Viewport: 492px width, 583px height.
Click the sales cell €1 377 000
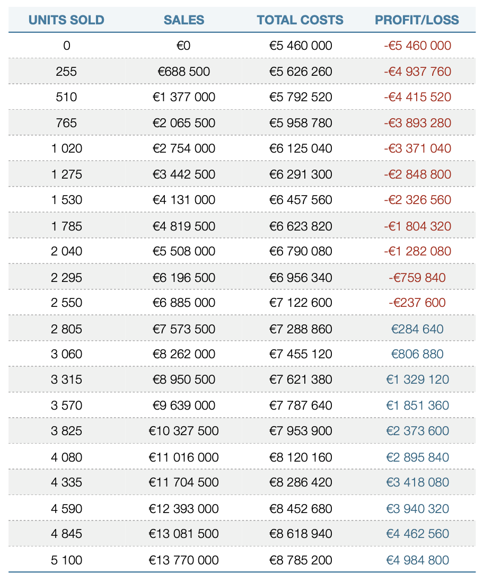pyautogui.click(x=183, y=97)
